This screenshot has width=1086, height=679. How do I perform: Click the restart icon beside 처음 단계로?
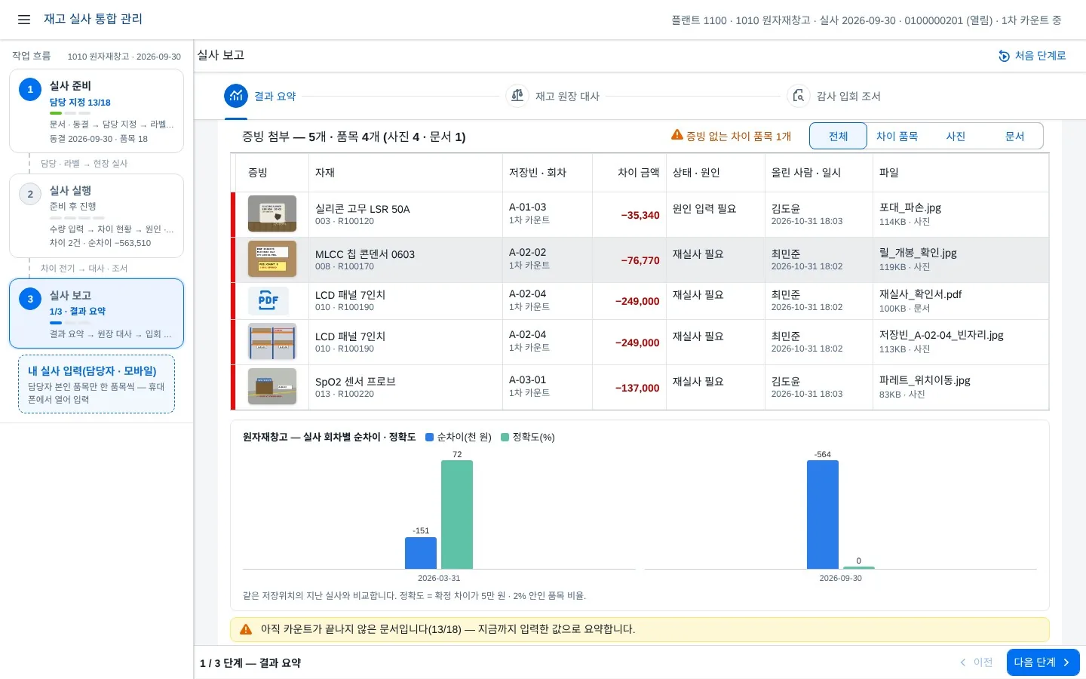pos(1004,56)
